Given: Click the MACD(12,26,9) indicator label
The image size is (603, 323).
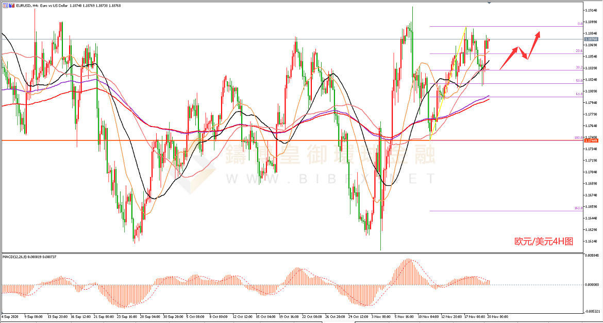Looking at the screenshot, I should coord(15,256).
